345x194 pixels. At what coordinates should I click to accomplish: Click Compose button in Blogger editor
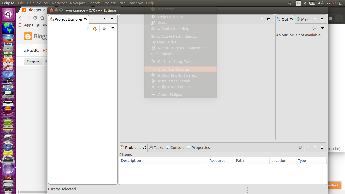33,61
